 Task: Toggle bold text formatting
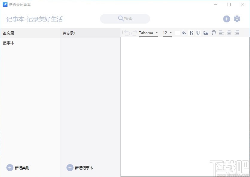(x=191, y=33)
